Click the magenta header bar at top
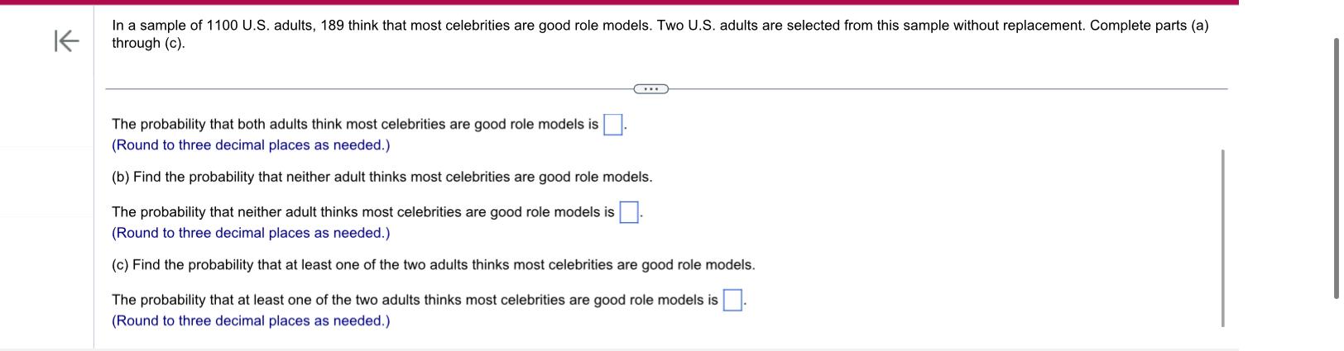 click(619, 2)
